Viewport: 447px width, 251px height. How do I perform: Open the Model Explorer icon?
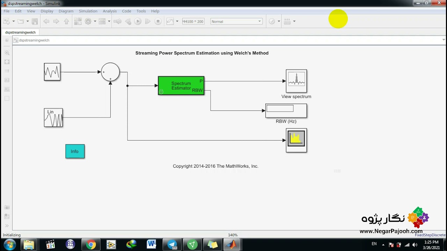click(x=102, y=21)
